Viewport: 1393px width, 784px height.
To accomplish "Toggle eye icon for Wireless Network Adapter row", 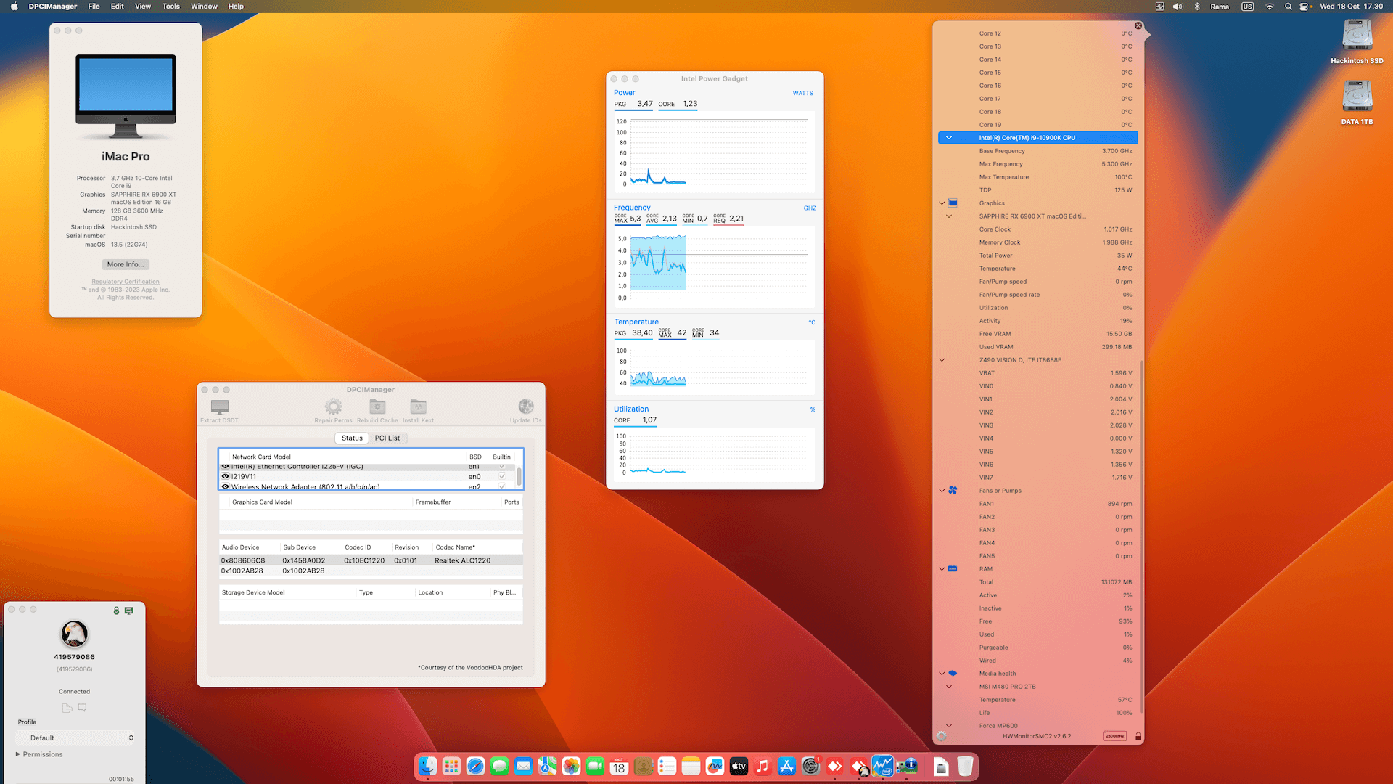I will tap(225, 486).
